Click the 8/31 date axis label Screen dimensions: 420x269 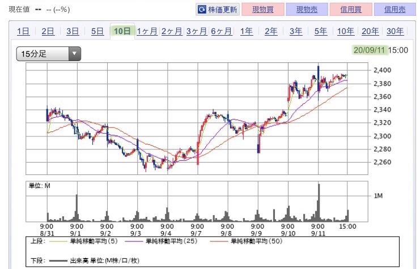click(47, 233)
